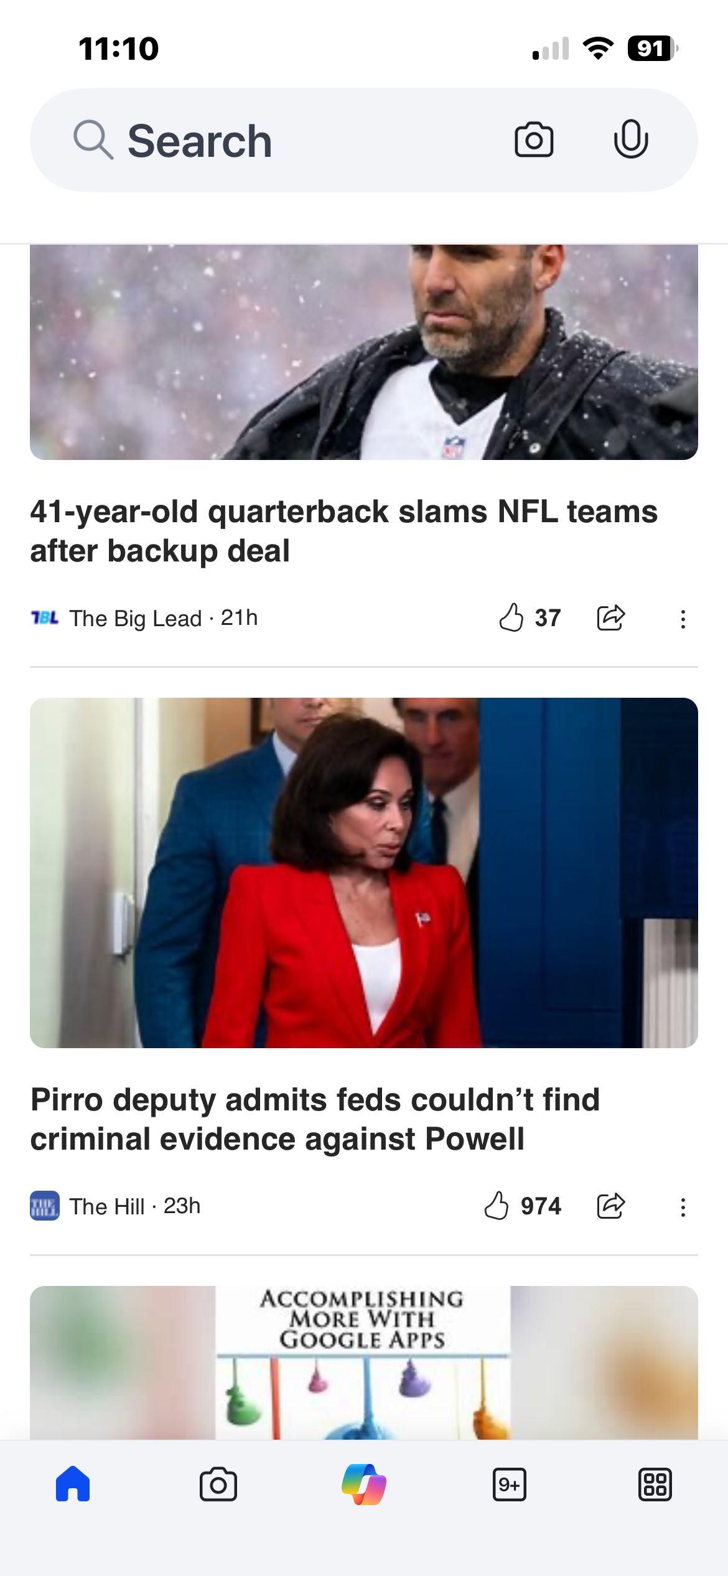Viewport: 728px width, 1576px height.
Task: Open the Pirro red blazer photo
Action: [x=364, y=873]
